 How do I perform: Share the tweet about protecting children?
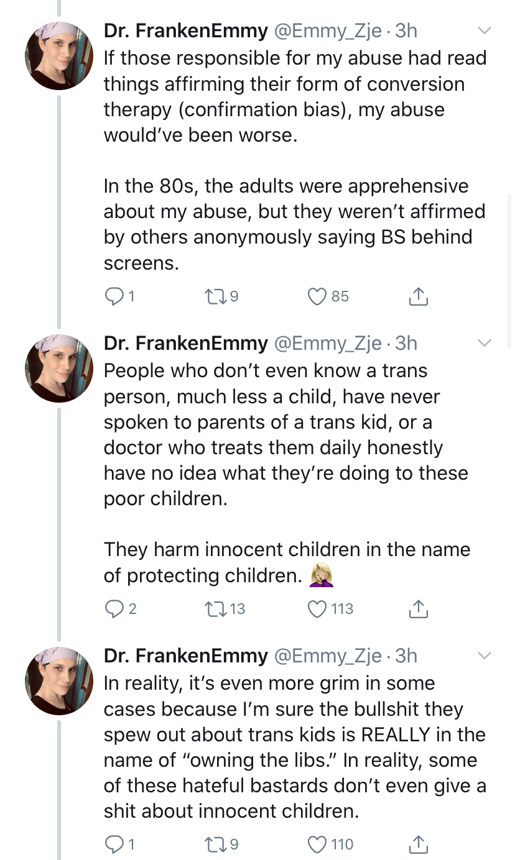[x=418, y=608]
